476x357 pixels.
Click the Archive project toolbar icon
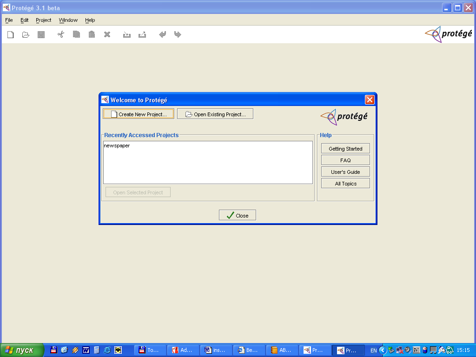(126, 34)
